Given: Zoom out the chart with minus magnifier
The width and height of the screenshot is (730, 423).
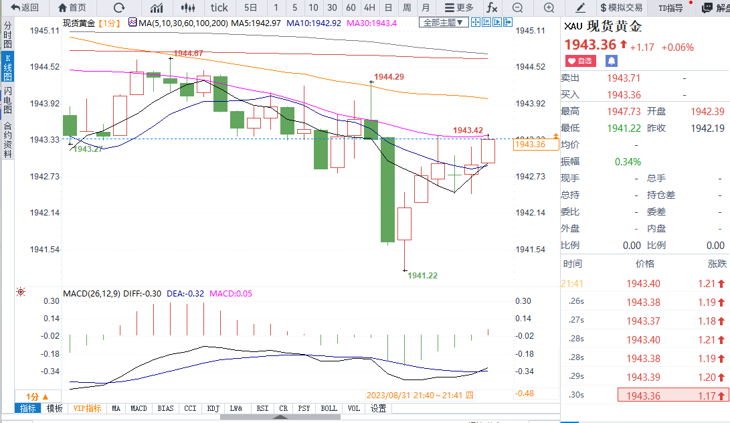Looking at the screenshot, I should coord(517,7).
